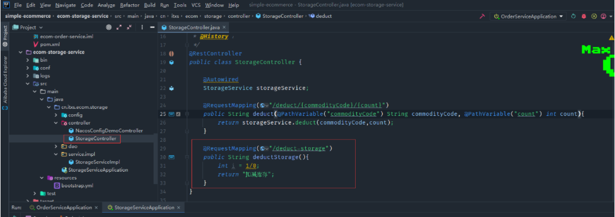Click the autowired gutter icon on line 22

point(172,88)
